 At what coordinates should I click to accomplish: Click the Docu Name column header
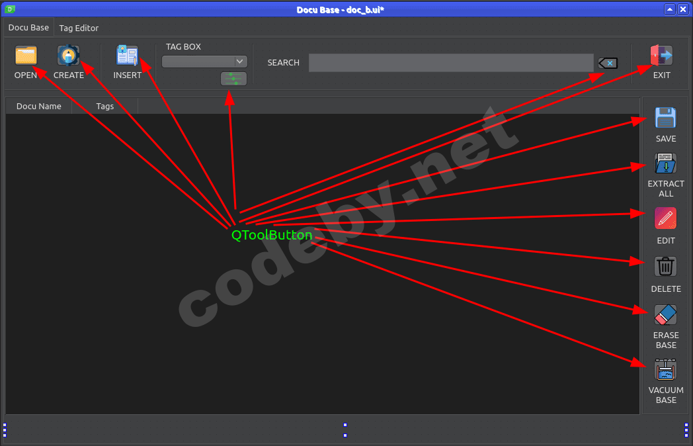click(x=39, y=106)
